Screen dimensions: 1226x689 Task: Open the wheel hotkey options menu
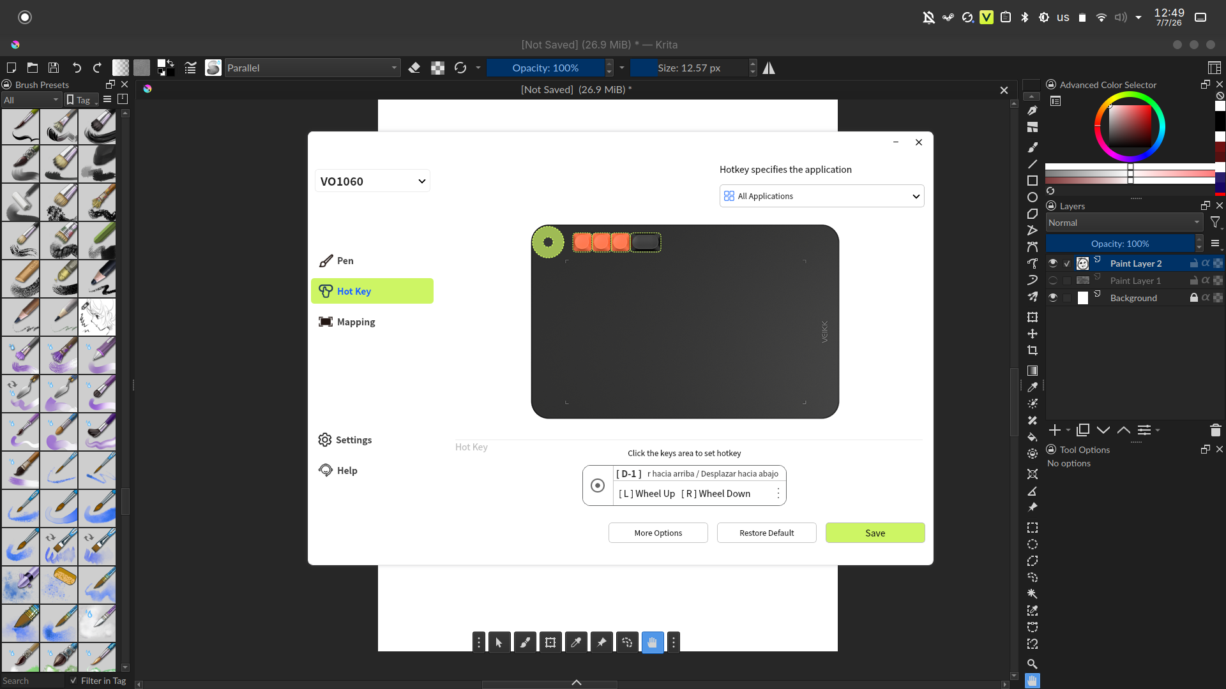(x=778, y=494)
